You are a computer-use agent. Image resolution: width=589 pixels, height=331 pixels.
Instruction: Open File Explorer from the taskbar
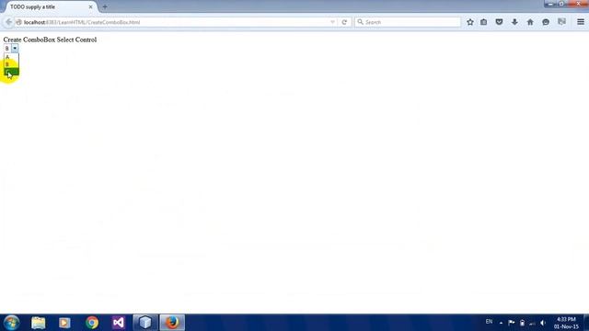pyautogui.click(x=39, y=323)
